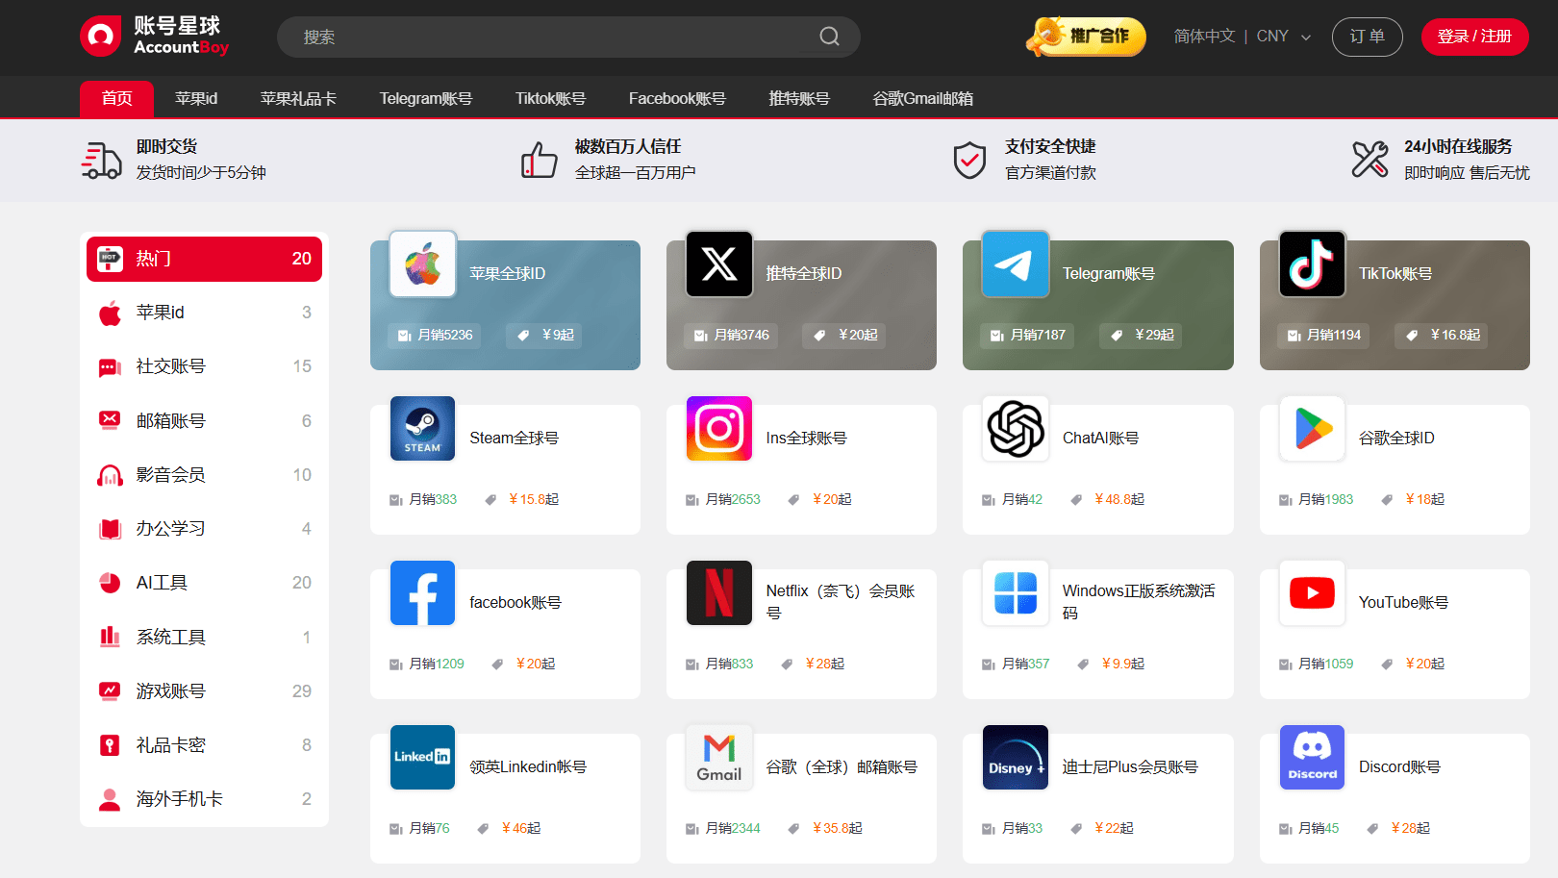Image resolution: width=1558 pixels, height=878 pixels.
Task: Select the ChatAI account icon
Action: pyautogui.click(x=1015, y=429)
